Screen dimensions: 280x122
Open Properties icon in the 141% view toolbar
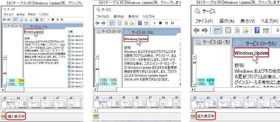[x=228, y=30]
